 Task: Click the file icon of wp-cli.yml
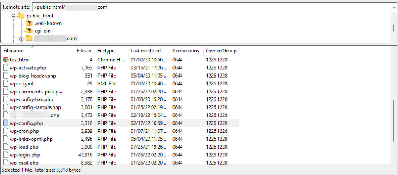(6, 84)
